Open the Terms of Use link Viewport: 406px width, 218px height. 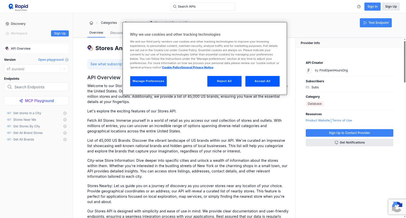pyautogui.click(x=342, y=121)
